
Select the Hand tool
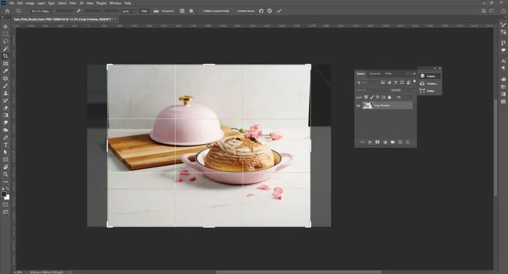pyautogui.click(x=5, y=167)
